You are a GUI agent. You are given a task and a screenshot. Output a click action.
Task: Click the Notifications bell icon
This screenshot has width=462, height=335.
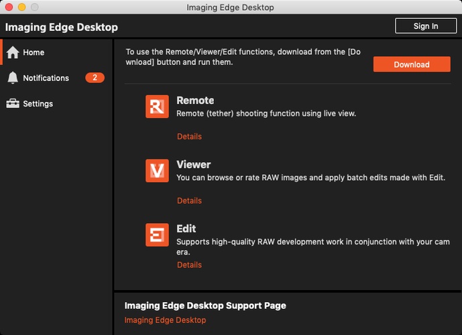click(13, 78)
